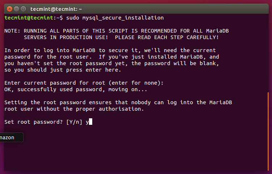Click the Amazon launcher tooltip
The height and width of the screenshot is (174, 272).
tap(11, 137)
